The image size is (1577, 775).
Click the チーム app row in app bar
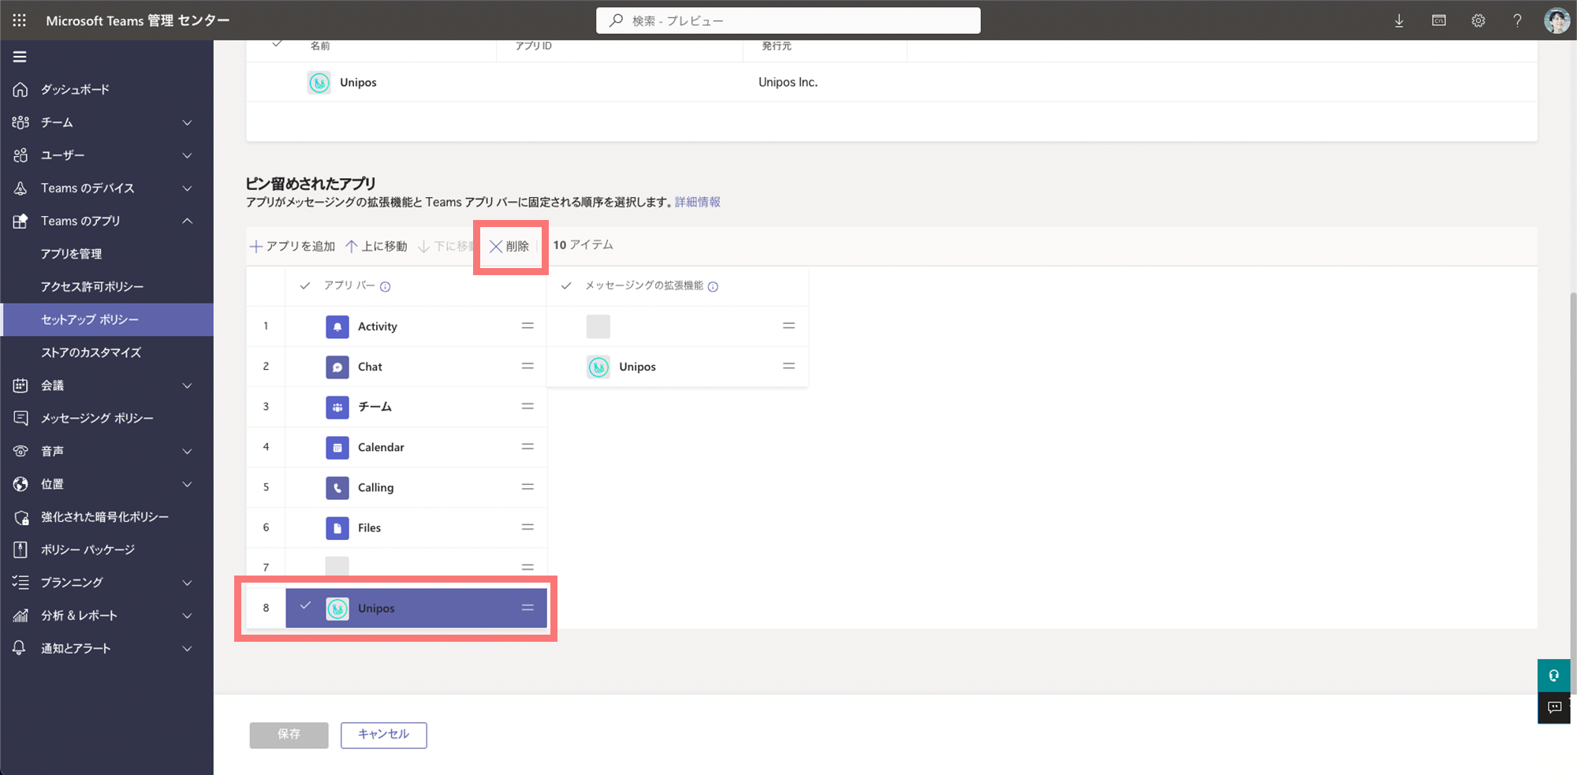(x=416, y=407)
